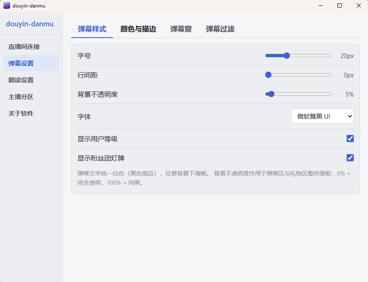Open the 字体 font dropdown
Screen dimensions: 368x282
click(322, 116)
